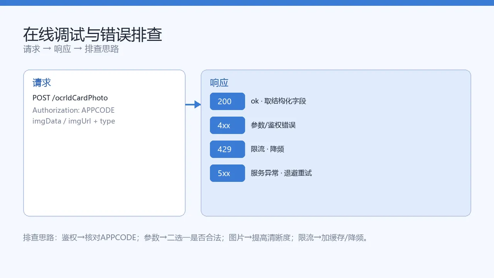Viewport: 494px width, 278px height.
Task: Click the 429 status code badge
Action: pos(227,149)
